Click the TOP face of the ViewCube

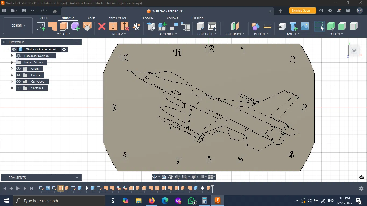pos(354,51)
